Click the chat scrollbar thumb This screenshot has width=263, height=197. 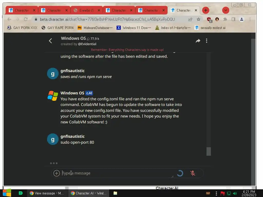pyautogui.click(x=209, y=151)
